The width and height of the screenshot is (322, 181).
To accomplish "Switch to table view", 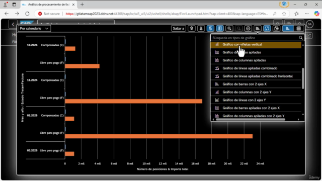I will [x=298, y=29].
